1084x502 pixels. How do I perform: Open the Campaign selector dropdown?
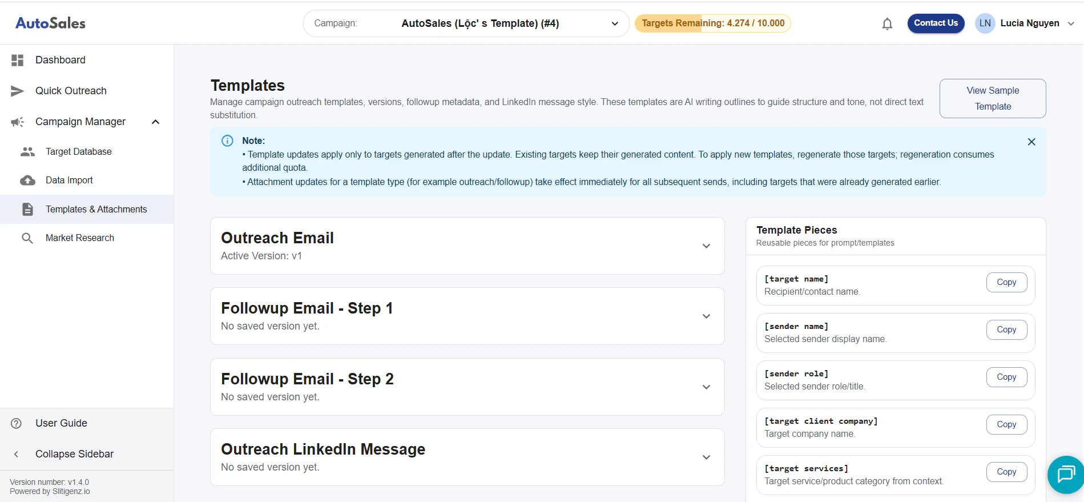click(x=466, y=23)
